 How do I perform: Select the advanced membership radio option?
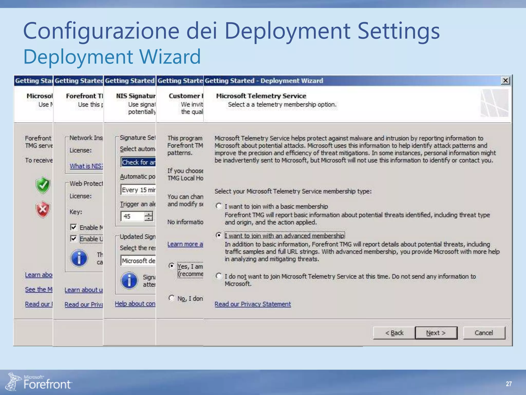pyautogui.click(x=219, y=235)
